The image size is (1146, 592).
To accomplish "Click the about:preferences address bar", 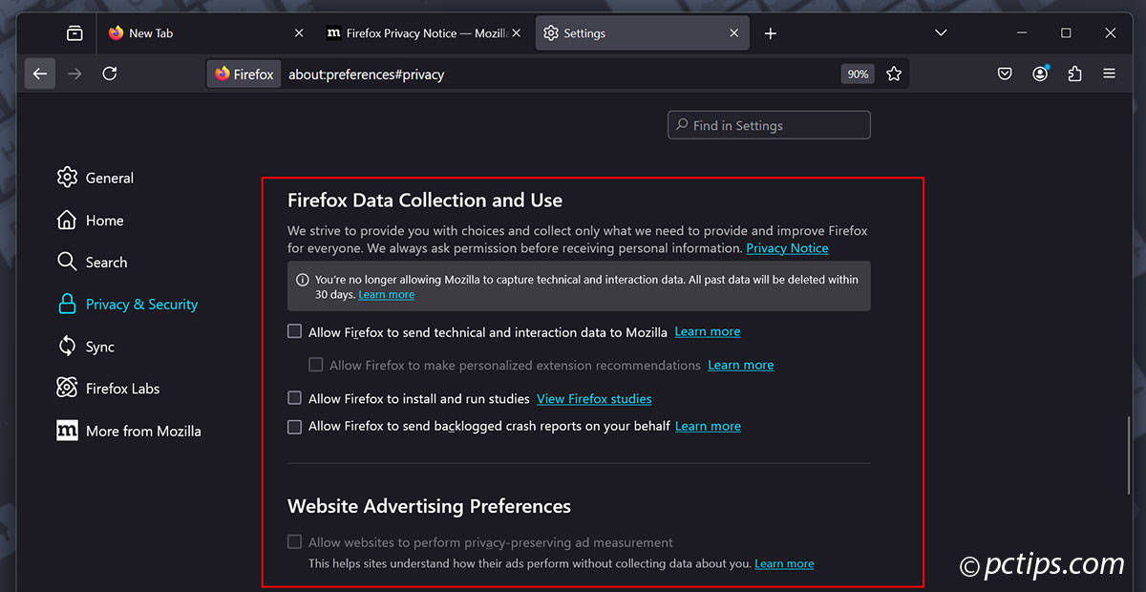I will click(x=559, y=74).
